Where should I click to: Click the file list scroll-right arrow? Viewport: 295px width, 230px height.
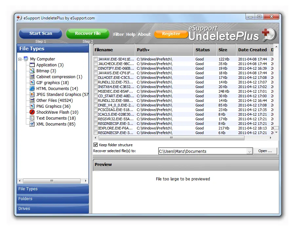tap(270, 138)
